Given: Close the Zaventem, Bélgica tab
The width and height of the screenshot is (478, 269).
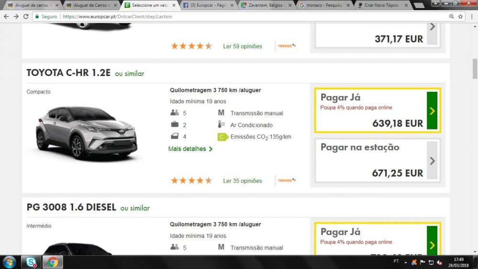Looking at the screenshot, I should [290, 5].
